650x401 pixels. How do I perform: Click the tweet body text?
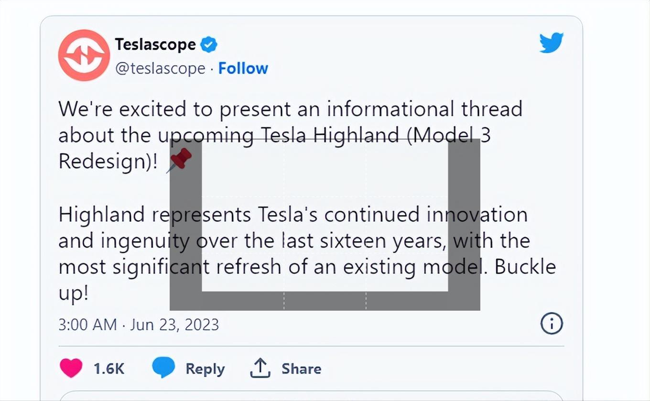click(x=191, y=108)
